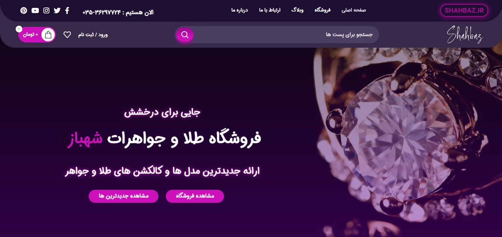
Task: Click ورود / ثبت نام link
Action: pyautogui.click(x=93, y=35)
